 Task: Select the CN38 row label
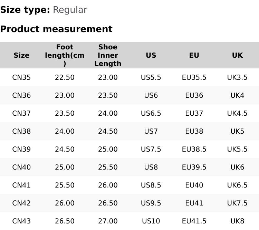[x=21, y=131]
